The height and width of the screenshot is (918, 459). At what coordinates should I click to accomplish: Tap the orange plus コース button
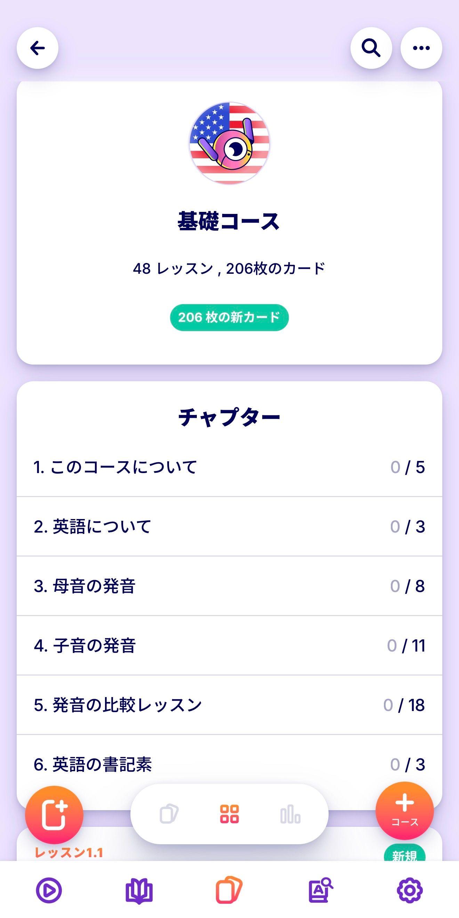(404, 812)
